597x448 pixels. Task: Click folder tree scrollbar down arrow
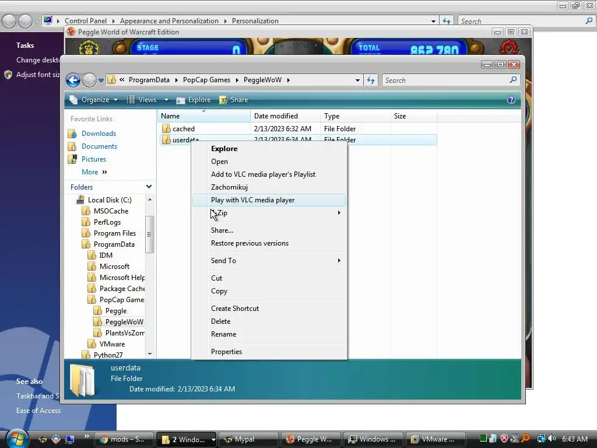click(150, 354)
